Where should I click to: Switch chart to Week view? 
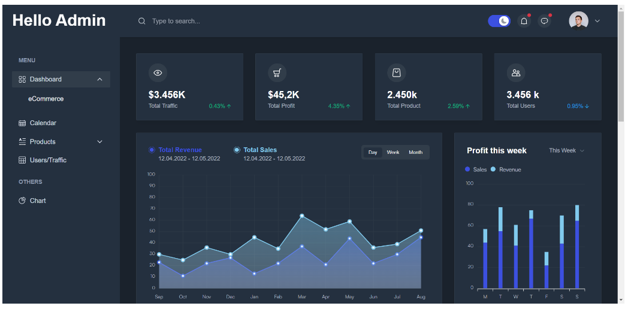point(393,153)
